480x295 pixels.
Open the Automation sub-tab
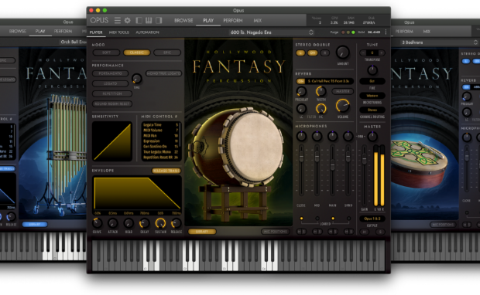147,32
